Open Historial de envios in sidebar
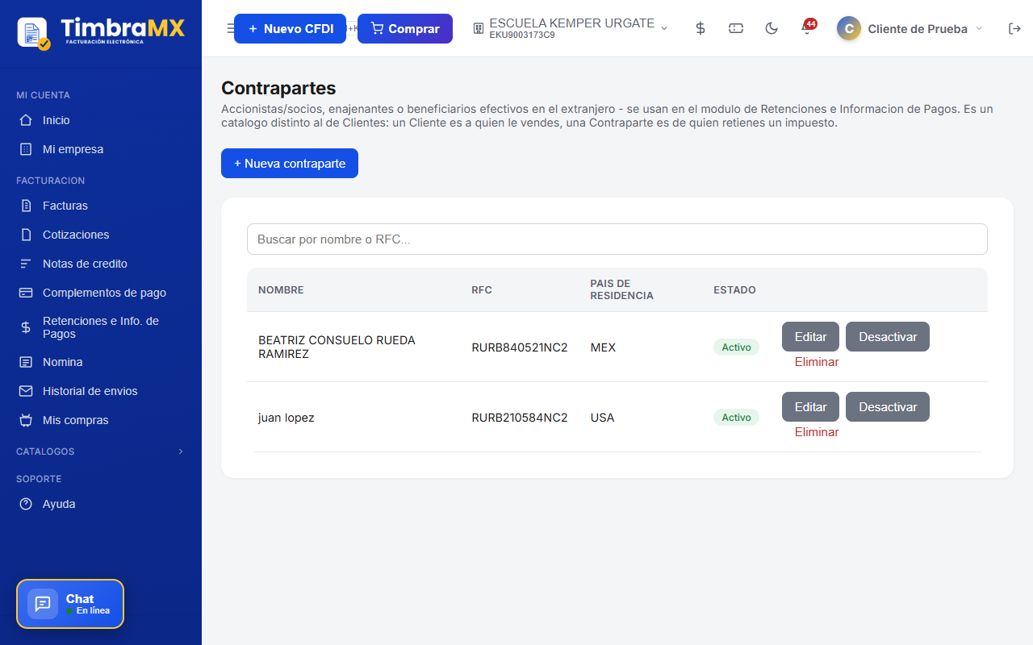Viewport: 1033px width, 645px height. [x=101, y=391]
